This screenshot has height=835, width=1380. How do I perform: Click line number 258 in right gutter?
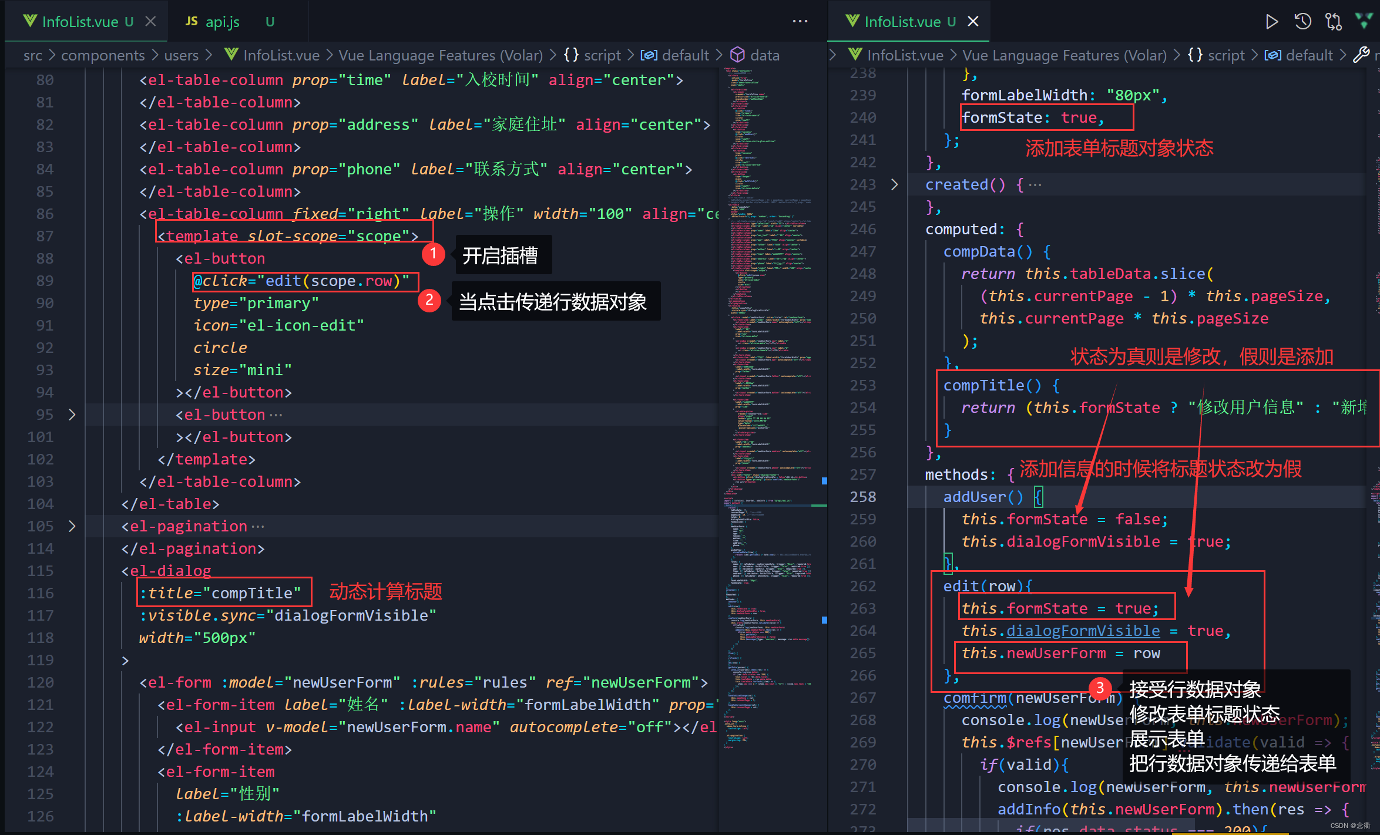click(862, 497)
